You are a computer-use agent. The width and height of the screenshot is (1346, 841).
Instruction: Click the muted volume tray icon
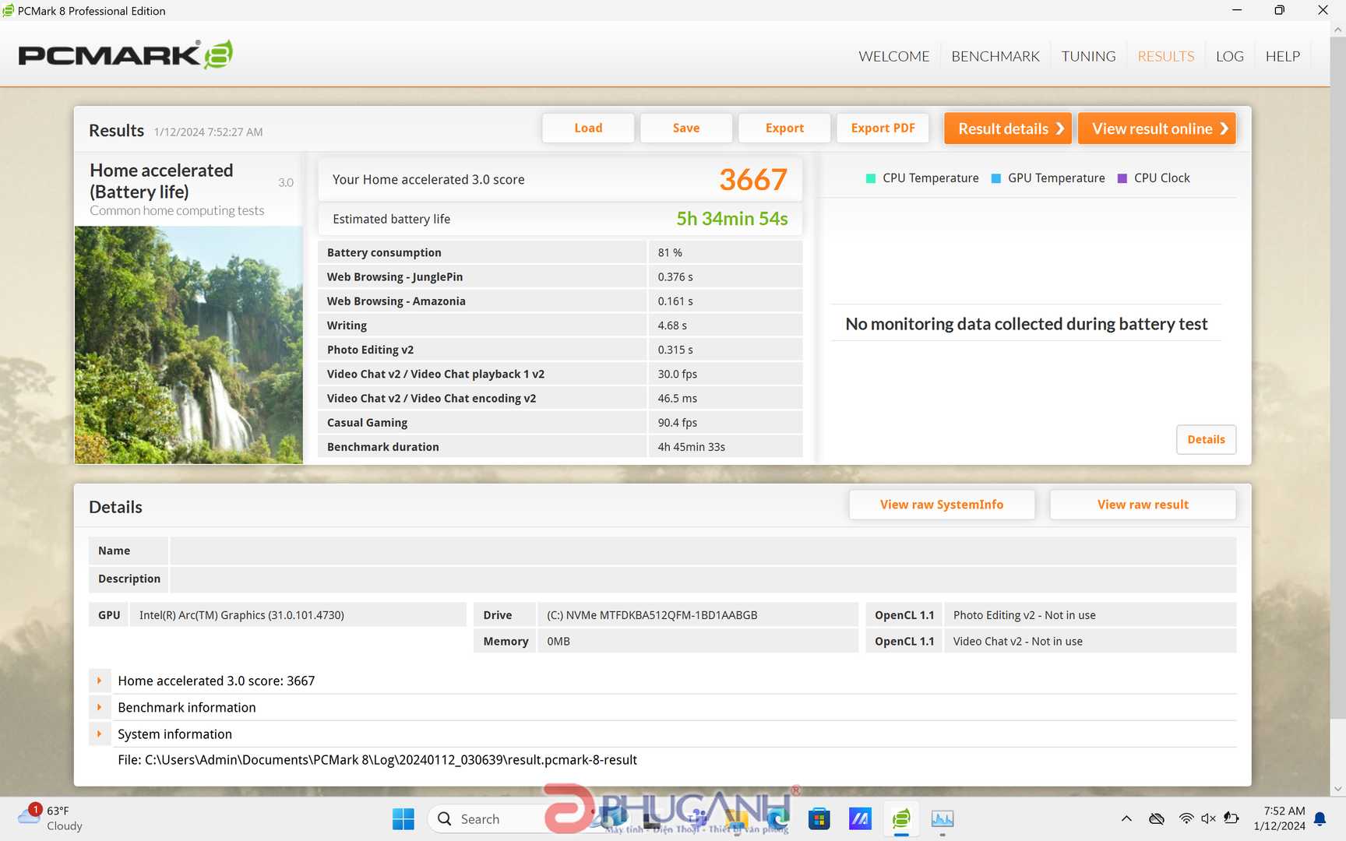pyautogui.click(x=1208, y=818)
